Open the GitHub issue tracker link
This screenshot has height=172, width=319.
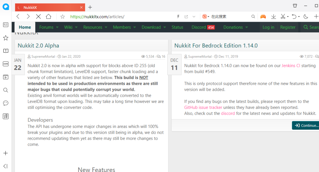pos(203,107)
